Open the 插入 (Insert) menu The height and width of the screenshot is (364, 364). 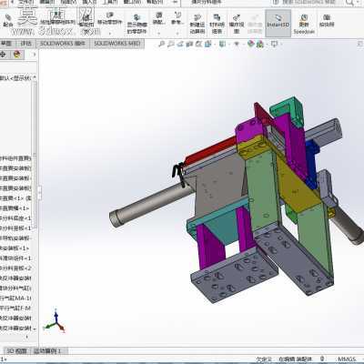[x=89, y=2]
